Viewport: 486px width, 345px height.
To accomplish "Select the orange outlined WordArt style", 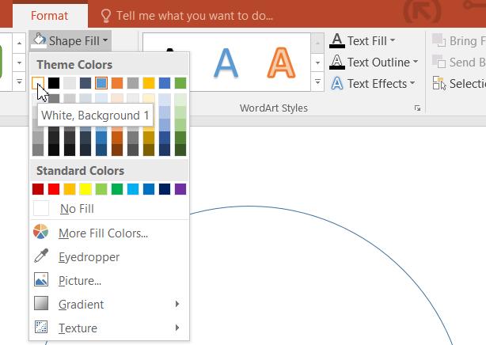I will (281, 62).
